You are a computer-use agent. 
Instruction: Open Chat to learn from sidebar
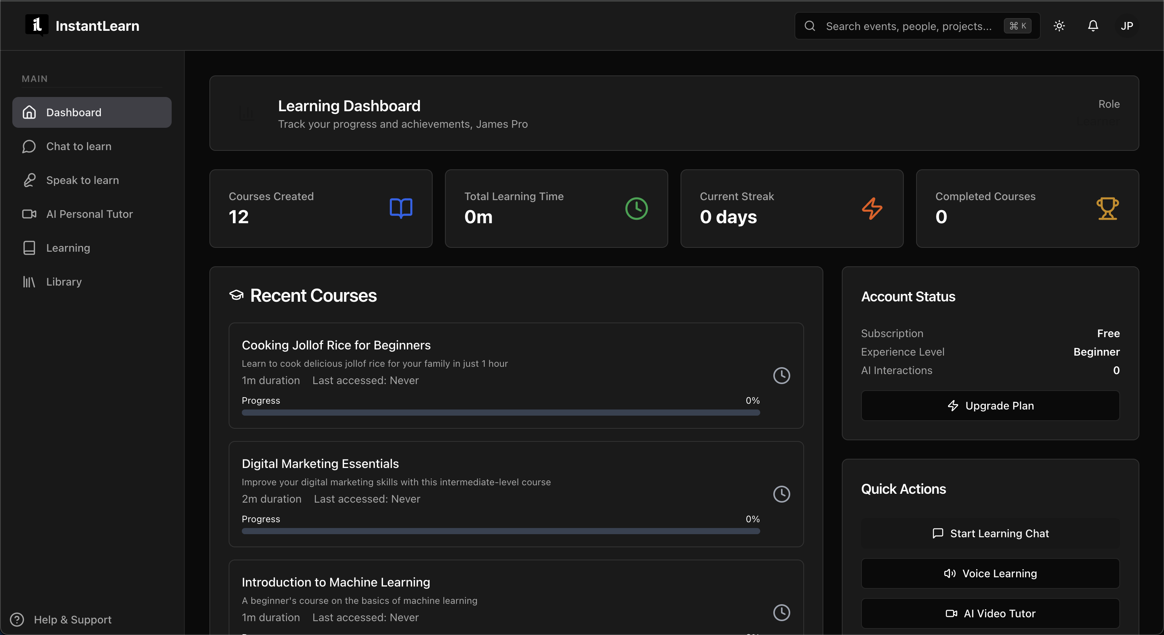[79, 146]
